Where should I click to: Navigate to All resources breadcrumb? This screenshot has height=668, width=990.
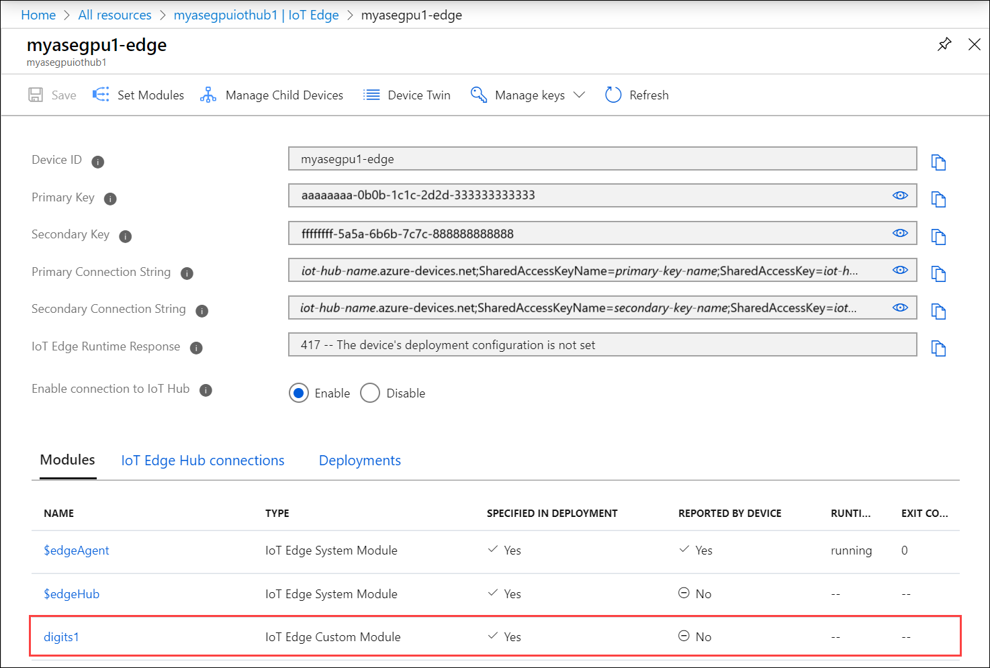114,15
